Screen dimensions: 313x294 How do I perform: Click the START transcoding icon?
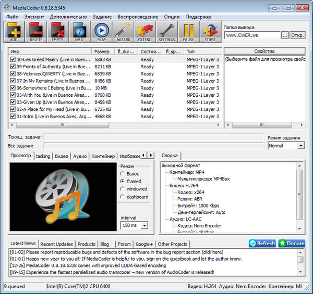(210, 32)
